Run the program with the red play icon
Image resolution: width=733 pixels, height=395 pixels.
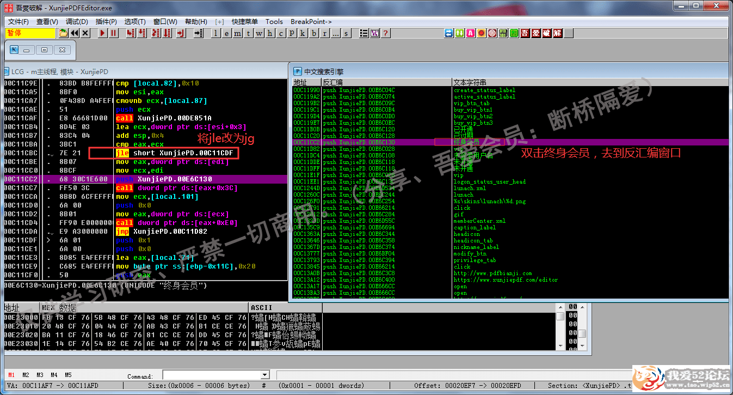coord(103,33)
